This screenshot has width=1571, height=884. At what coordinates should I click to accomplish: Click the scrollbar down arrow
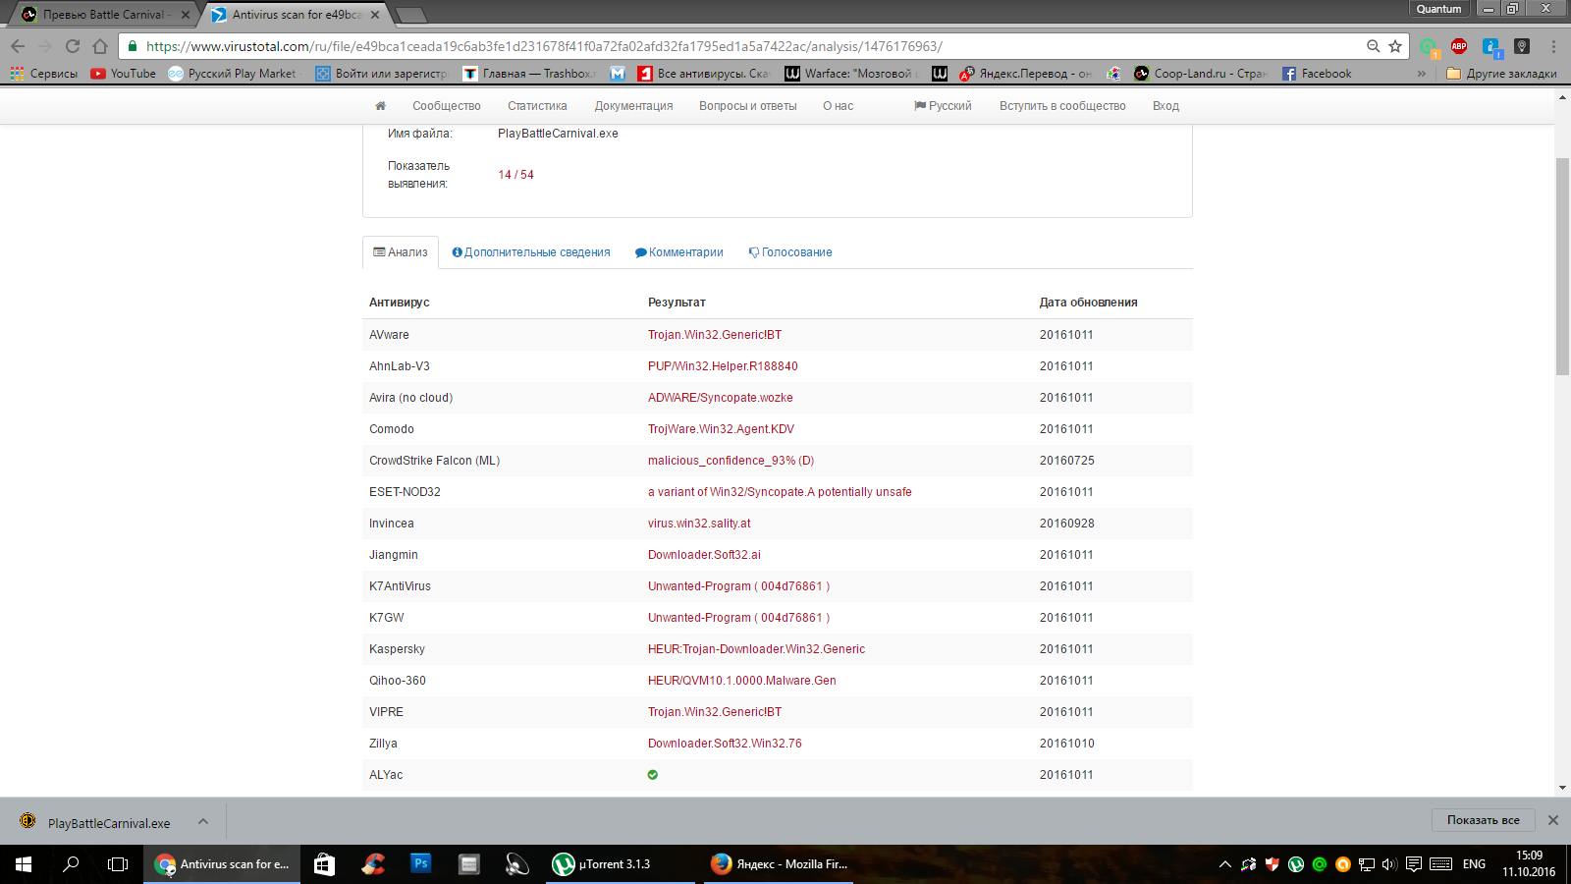1562,788
